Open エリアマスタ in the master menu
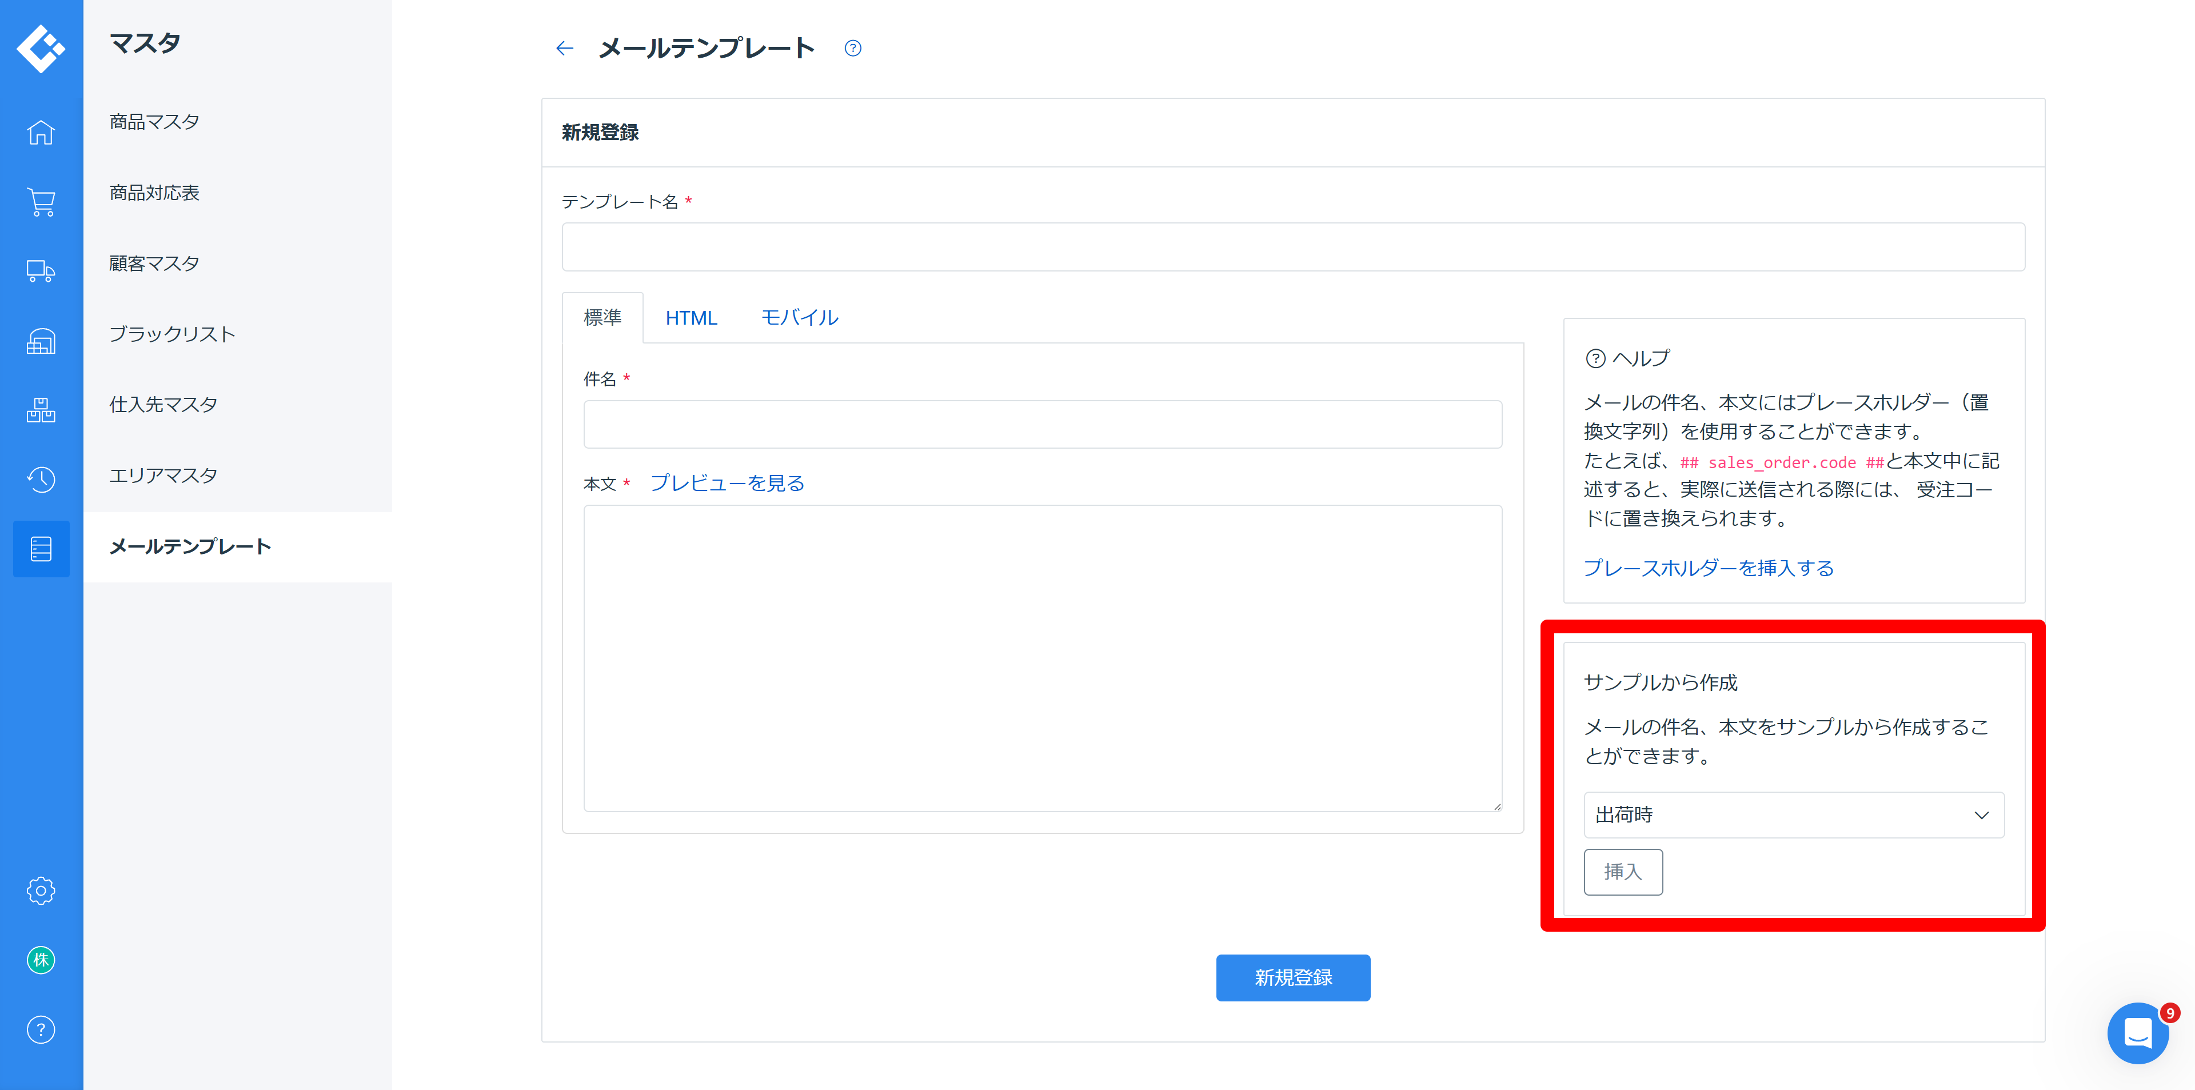 (163, 476)
